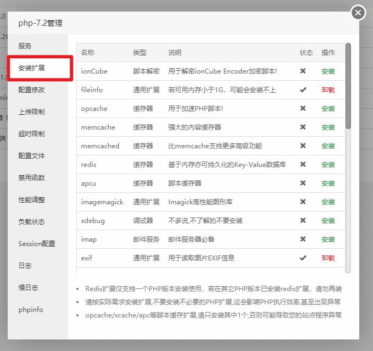The image size is (373, 351).
Task: Install the ionCube extension
Action: [x=328, y=71]
